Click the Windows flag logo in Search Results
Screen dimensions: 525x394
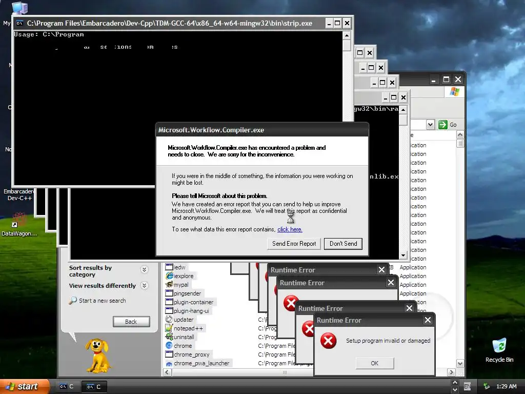(x=455, y=91)
